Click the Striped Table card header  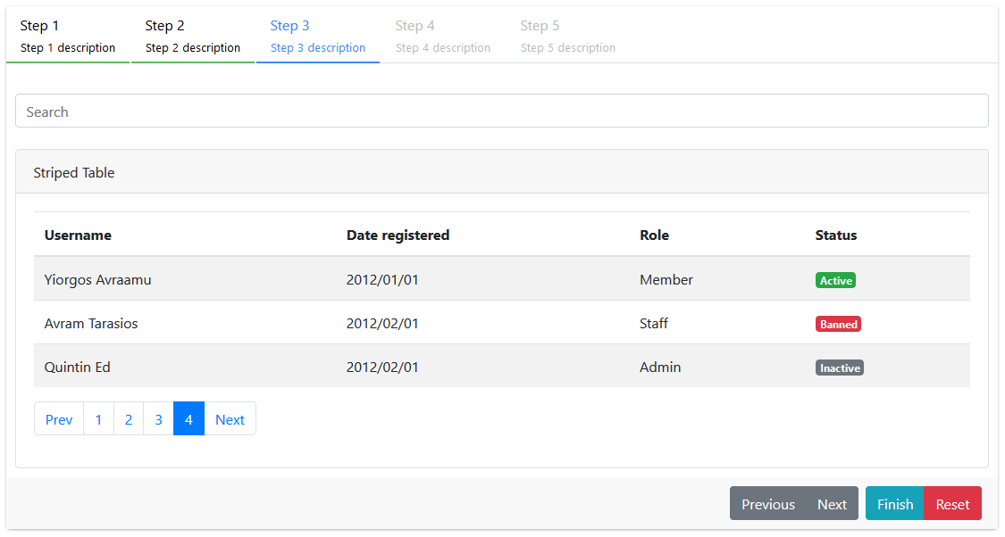tap(502, 172)
